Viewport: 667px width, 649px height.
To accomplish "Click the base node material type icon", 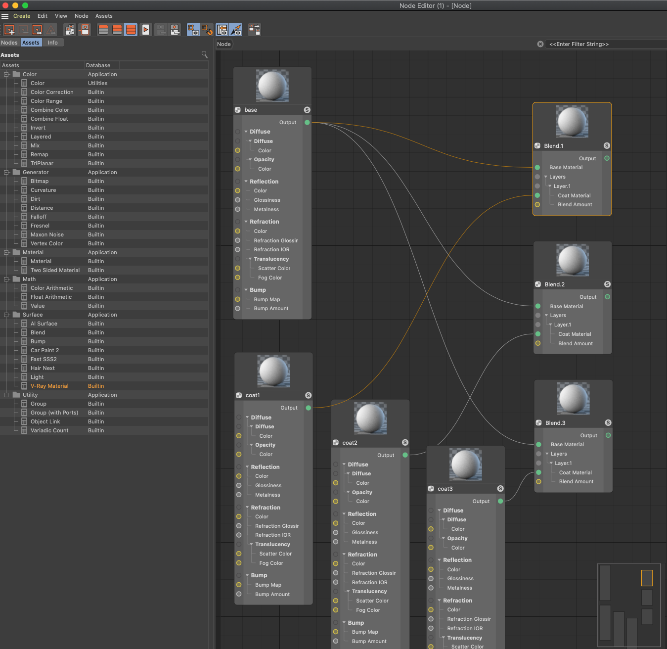I will [238, 110].
